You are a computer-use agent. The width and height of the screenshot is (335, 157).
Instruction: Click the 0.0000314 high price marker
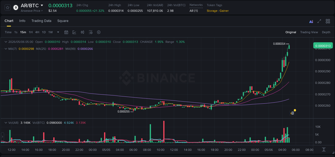point(279,44)
